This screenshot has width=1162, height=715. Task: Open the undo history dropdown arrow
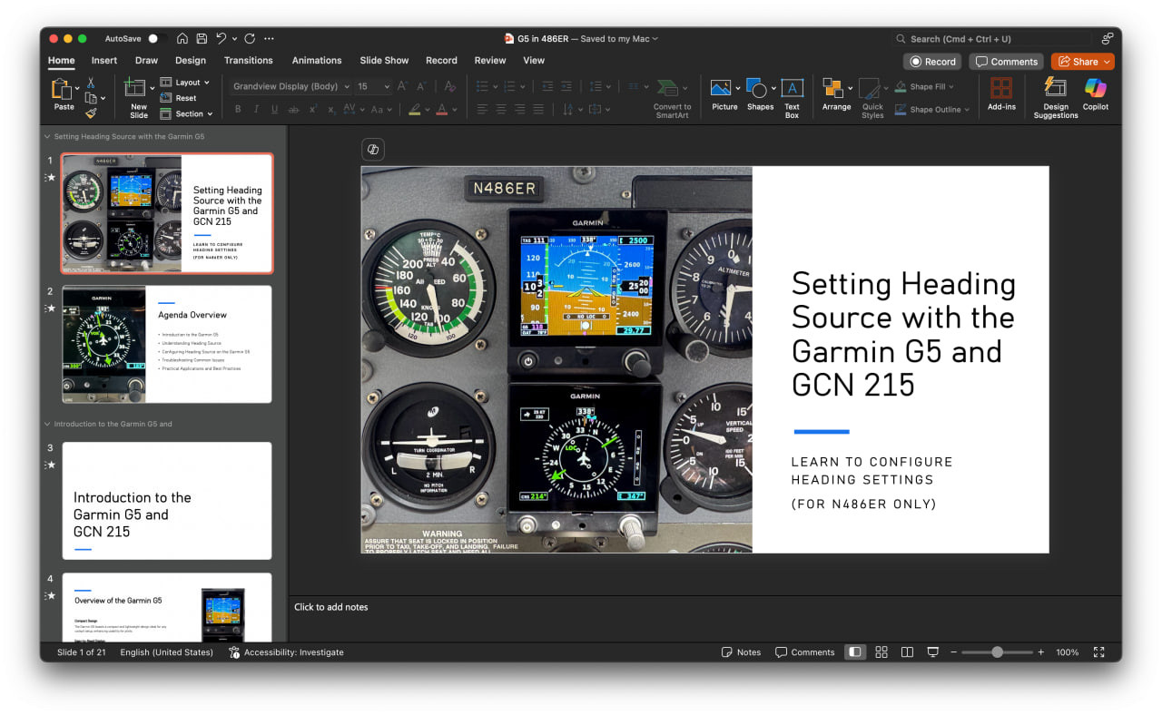(234, 39)
